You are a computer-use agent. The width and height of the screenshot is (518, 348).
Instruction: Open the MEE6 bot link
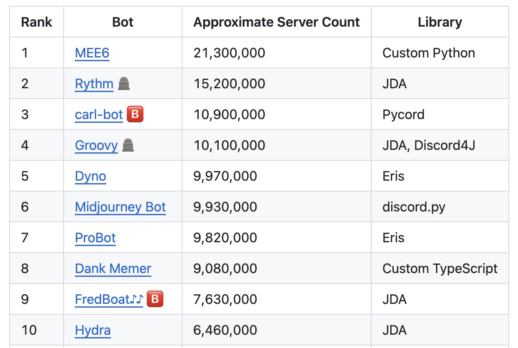tap(92, 53)
